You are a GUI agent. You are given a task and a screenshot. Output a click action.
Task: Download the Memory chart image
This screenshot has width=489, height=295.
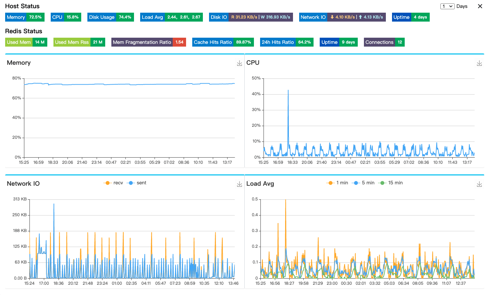(240, 63)
